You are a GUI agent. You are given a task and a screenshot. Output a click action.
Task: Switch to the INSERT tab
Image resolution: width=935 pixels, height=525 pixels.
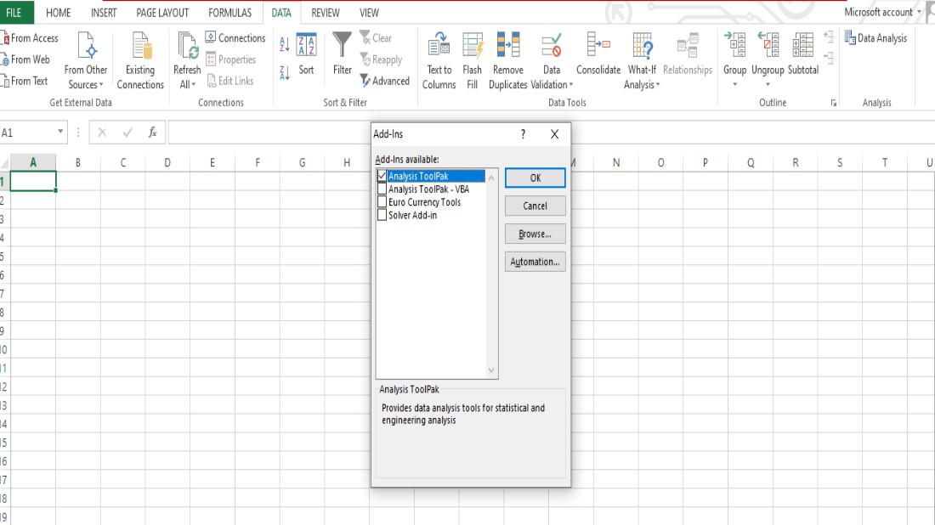(x=104, y=13)
